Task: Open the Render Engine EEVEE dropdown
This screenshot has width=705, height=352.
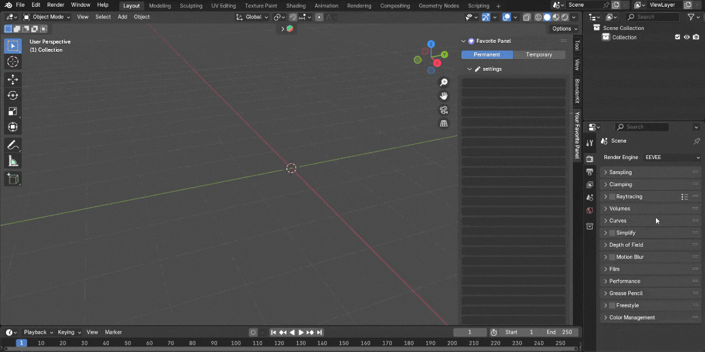Action: pyautogui.click(x=672, y=158)
